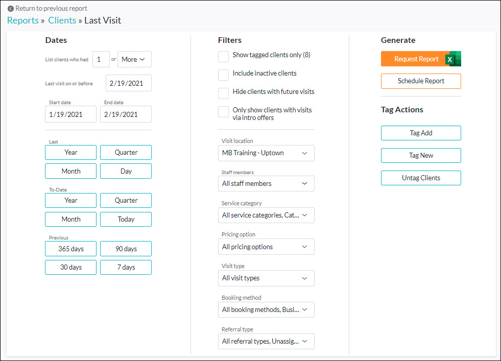Enable Show tagged clients only
This screenshot has width=501, height=361.
coord(223,57)
